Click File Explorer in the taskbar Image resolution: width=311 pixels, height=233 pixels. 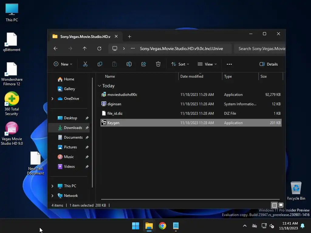pyautogui.click(x=149, y=226)
